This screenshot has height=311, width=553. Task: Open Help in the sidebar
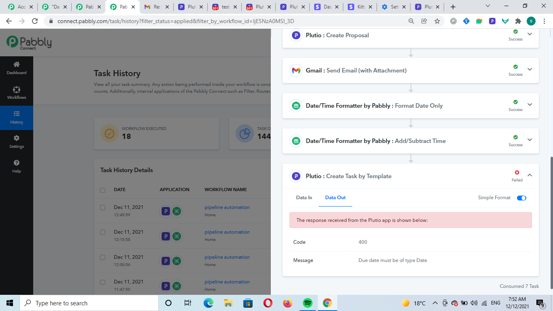[17, 166]
